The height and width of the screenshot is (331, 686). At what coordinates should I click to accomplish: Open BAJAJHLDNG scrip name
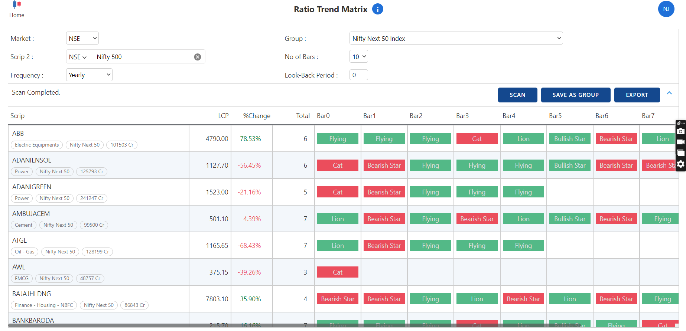click(32, 294)
